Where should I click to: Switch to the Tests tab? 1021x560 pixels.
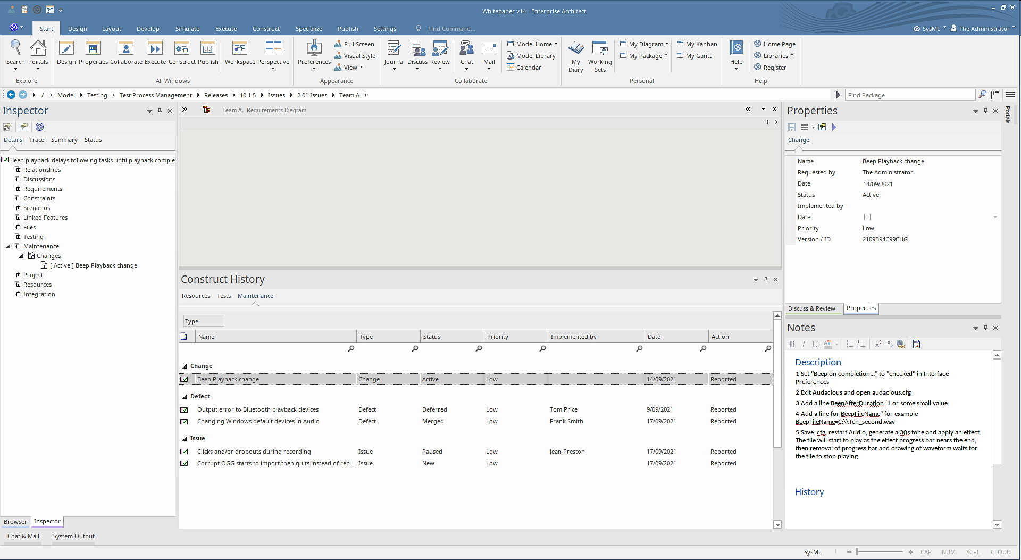click(x=224, y=296)
